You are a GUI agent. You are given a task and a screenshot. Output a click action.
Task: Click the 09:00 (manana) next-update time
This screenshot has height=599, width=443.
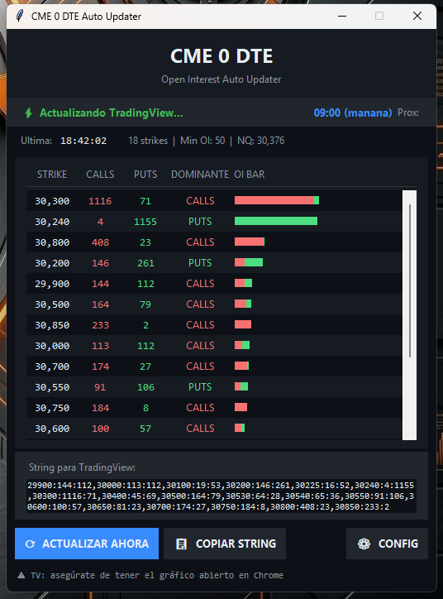point(353,113)
